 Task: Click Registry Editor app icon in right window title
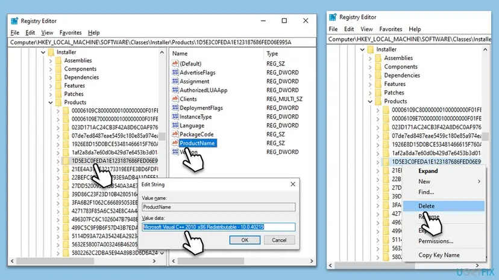pos(333,17)
